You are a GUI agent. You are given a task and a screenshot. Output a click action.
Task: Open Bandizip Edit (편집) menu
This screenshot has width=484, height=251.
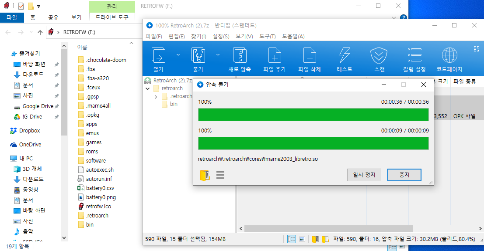pyautogui.click(x=176, y=36)
